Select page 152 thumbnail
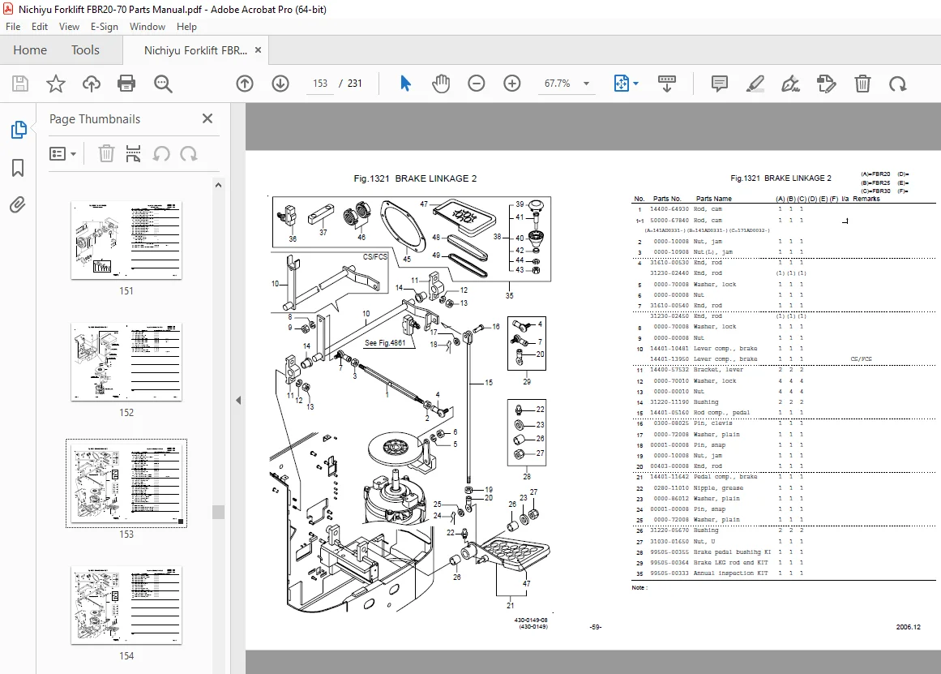 (126, 362)
